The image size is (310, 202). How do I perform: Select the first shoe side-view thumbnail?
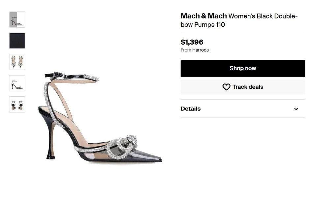[17, 20]
